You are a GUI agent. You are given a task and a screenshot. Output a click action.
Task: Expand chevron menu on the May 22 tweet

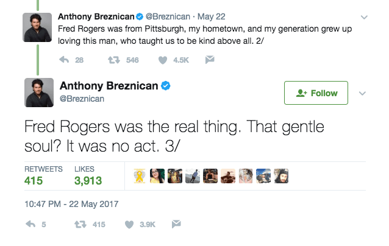click(365, 17)
